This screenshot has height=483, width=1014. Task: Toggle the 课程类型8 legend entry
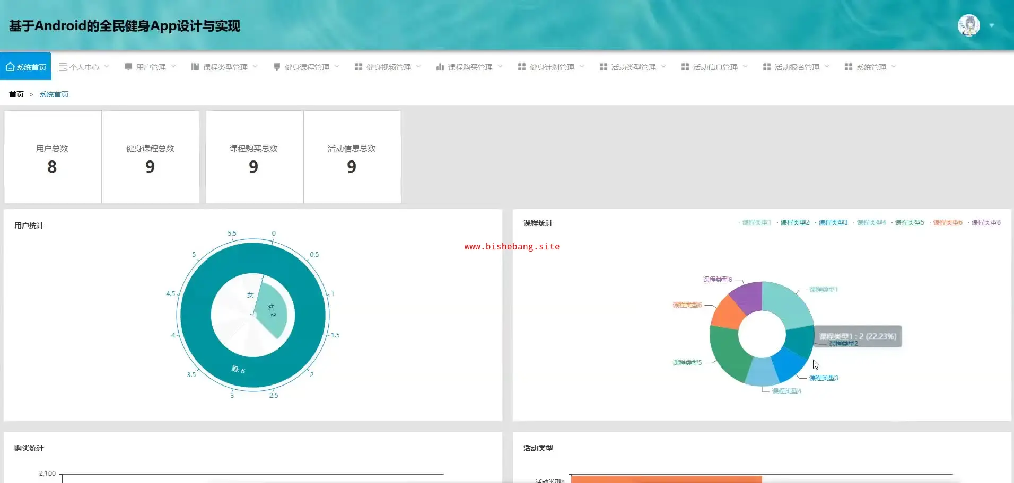point(984,222)
